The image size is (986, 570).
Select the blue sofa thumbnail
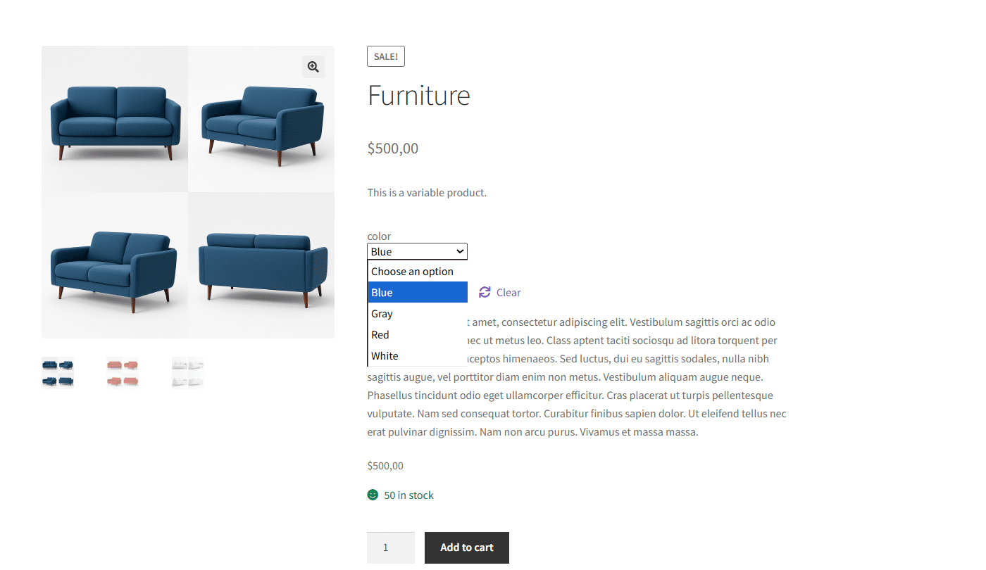click(x=58, y=372)
